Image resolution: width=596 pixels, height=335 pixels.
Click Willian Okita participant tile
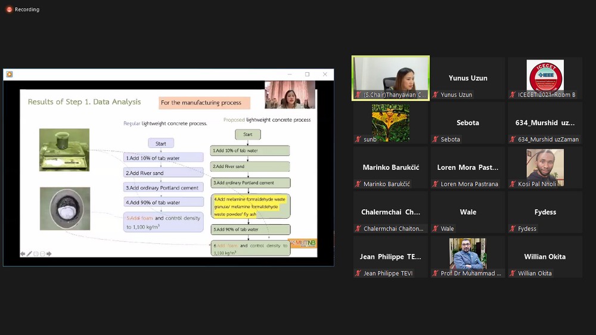pos(545,257)
